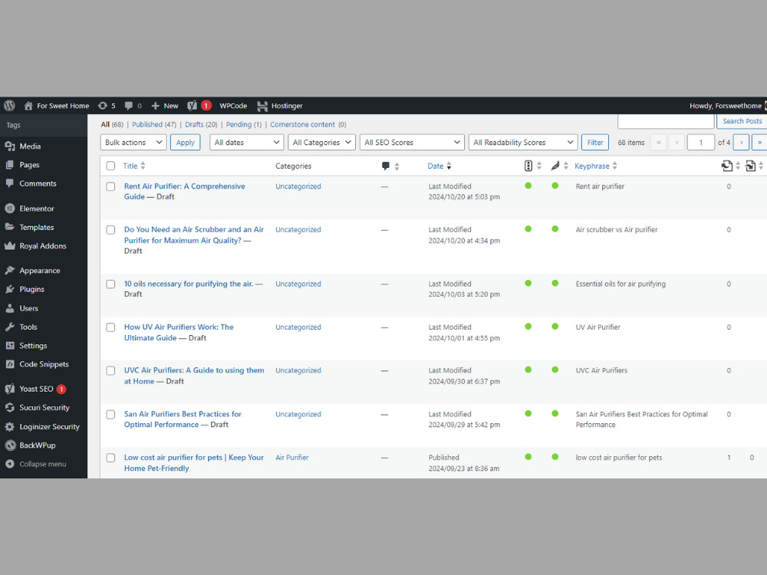Image resolution: width=767 pixels, height=575 pixels.
Task: Open the Sucuri Security icon
Action: coord(10,407)
